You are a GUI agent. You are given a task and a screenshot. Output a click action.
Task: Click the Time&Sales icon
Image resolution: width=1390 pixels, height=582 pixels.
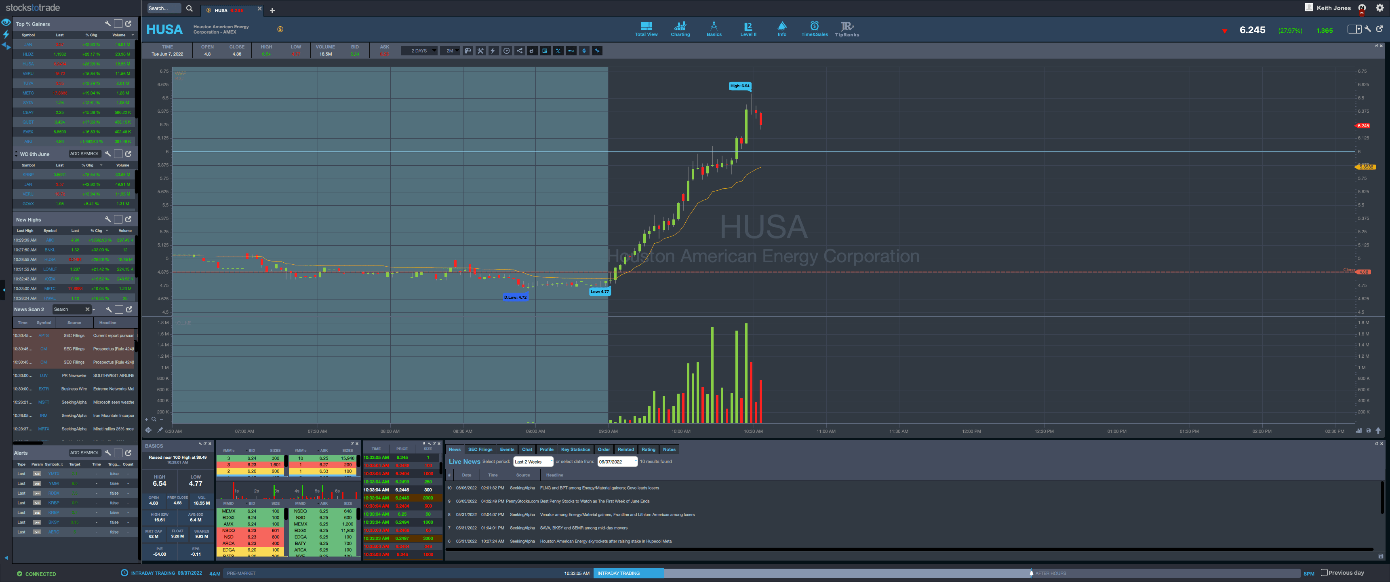tap(814, 29)
